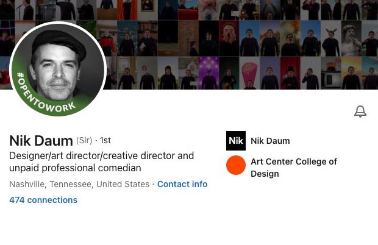The width and height of the screenshot is (378, 245).
Task: Click the (Sir) pronoun label
Action: (x=84, y=141)
